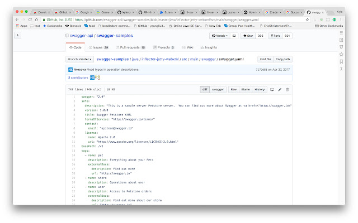Viewport: 358px width, 223px height.
Task: Click the second contributor avatar
Action: point(98,77)
